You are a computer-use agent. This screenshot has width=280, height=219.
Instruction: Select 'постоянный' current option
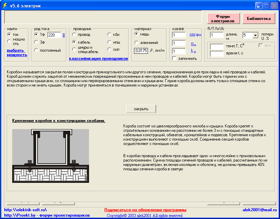click(36, 50)
